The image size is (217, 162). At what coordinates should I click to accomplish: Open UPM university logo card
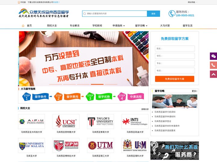click(66, 145)
